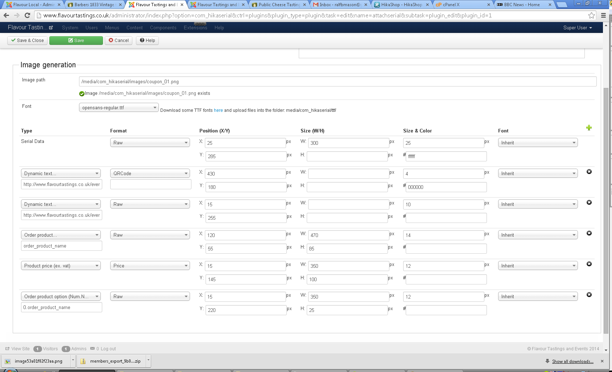Click the browser address bar URL
Image resolution: width=612 pixels, height=372 pixels.
coord(268,15)
